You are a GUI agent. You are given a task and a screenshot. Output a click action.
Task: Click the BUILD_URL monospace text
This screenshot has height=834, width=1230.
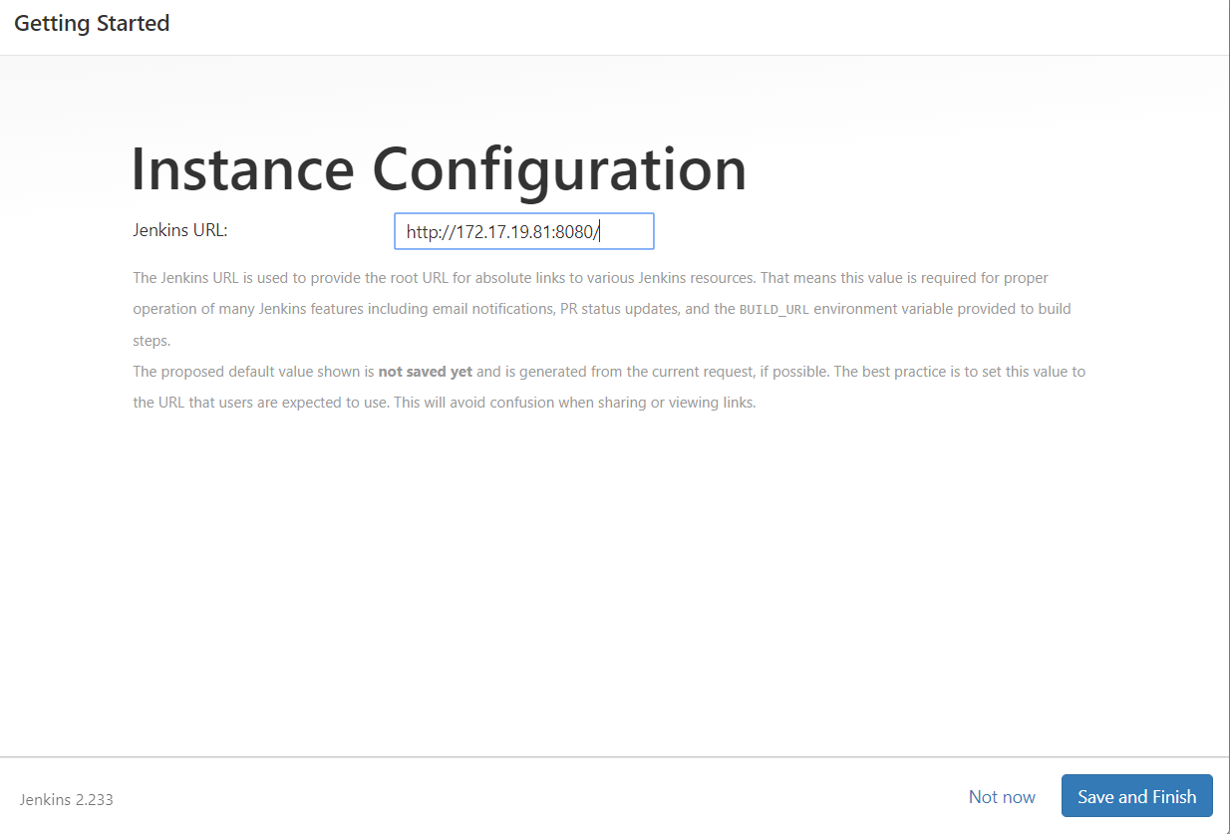pos(774,310)
